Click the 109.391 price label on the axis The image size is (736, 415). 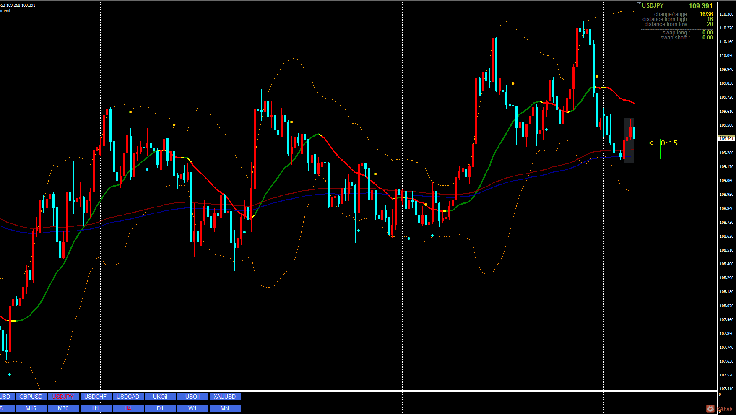(726, 138)
